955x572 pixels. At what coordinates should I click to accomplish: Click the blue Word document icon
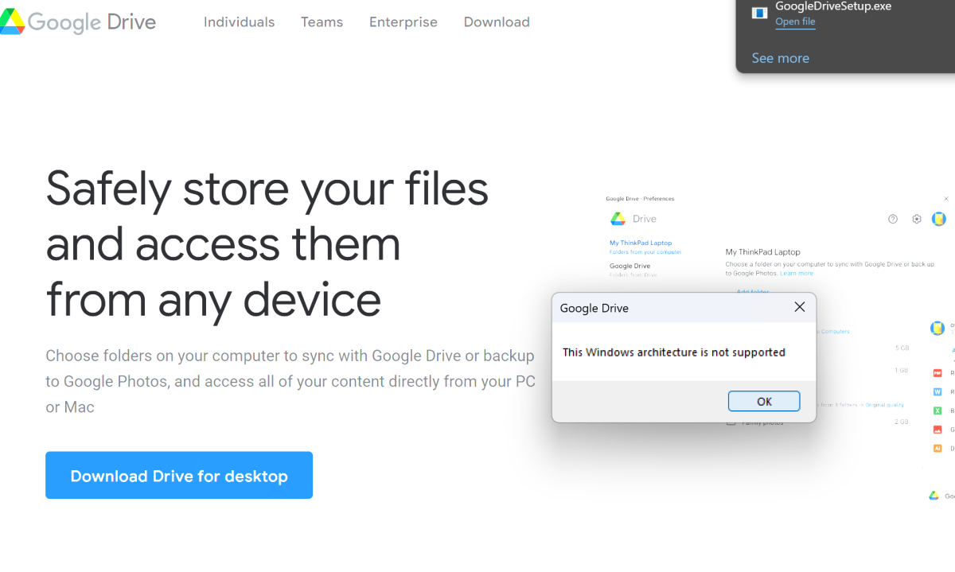pyautogui.click(x=937, y=391)
